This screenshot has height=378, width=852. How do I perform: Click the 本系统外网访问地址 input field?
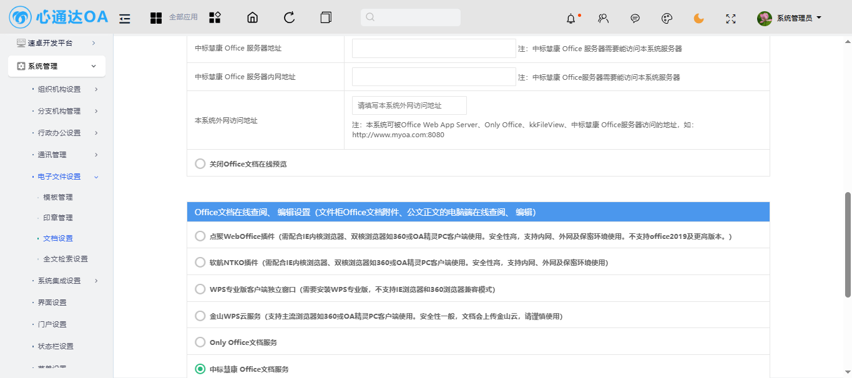click(409, 105)
